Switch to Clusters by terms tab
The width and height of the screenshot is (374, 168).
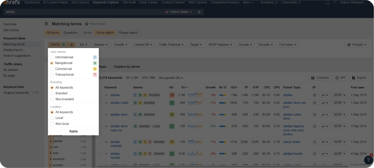pyautogui.click(x=127, y=67)
